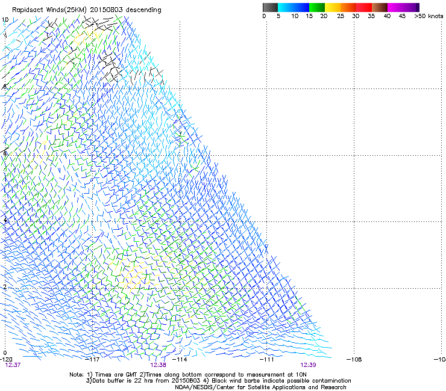Select the purple '12:39' time stamp
Screen dimensions: 446x391
pyautogui.click(x=309, y=365)
